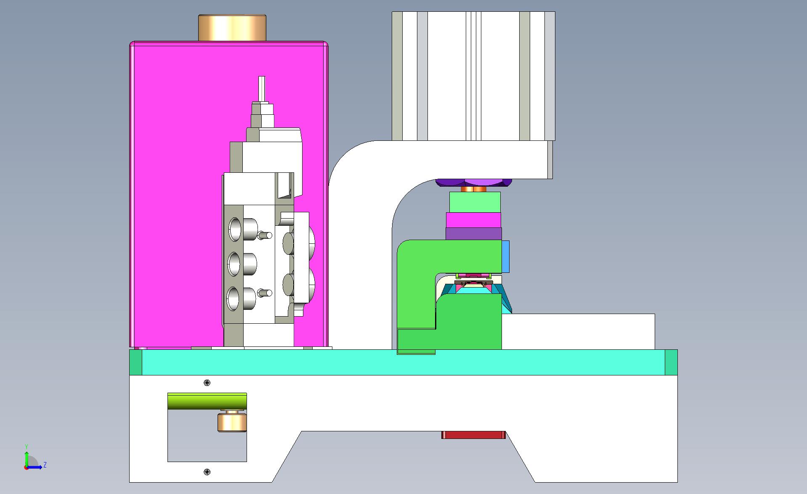Select the red block beneath the base
This screenshot has width=807, height=494.
[473, 435]
